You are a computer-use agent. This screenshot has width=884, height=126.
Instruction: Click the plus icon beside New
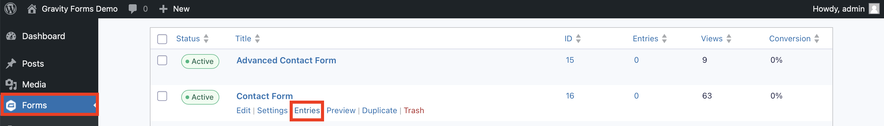[163, 9]
